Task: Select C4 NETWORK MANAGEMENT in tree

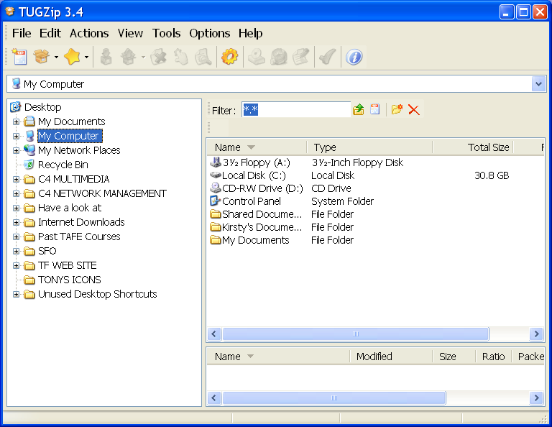Action: click(x=102, y=193)
